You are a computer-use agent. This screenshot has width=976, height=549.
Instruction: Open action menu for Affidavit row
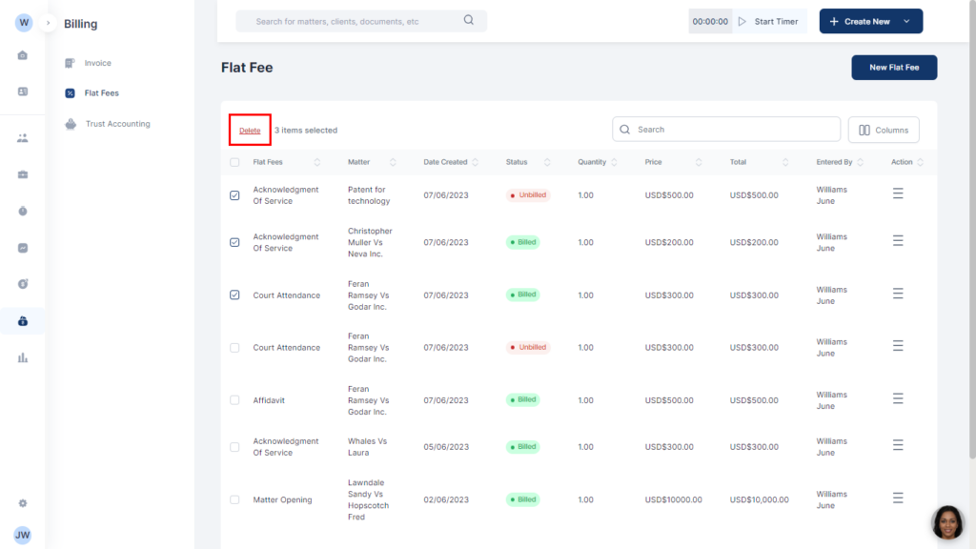click(x=898, y=399)
